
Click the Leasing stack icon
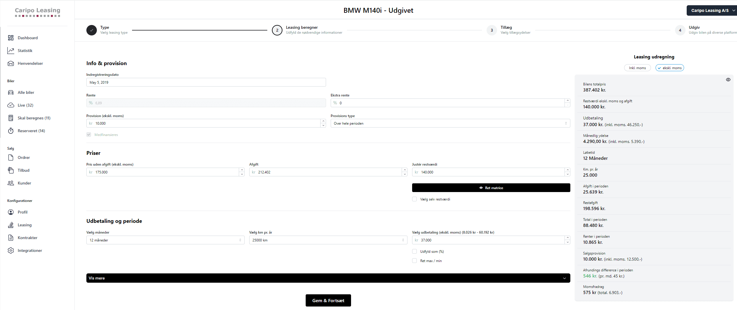11,225
